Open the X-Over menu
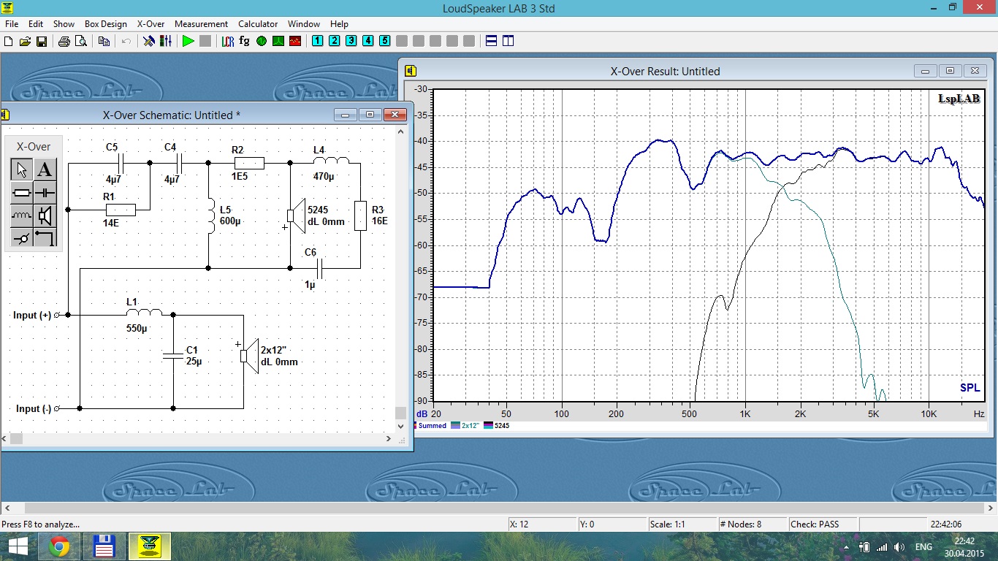998x561 pixels. pyautogui.click(x=151, y=24)
